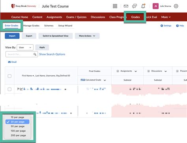Switch to the Manage Grades tab
This screenshot has height=143, width=187.
[31, 26]
